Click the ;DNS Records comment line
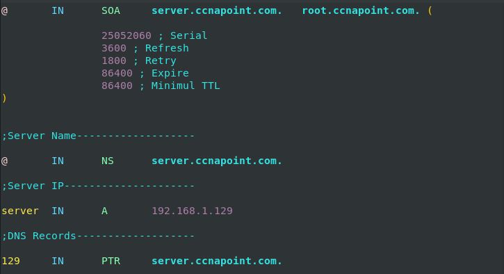Screen dimensions: 504x274 [x=98, y=236]
